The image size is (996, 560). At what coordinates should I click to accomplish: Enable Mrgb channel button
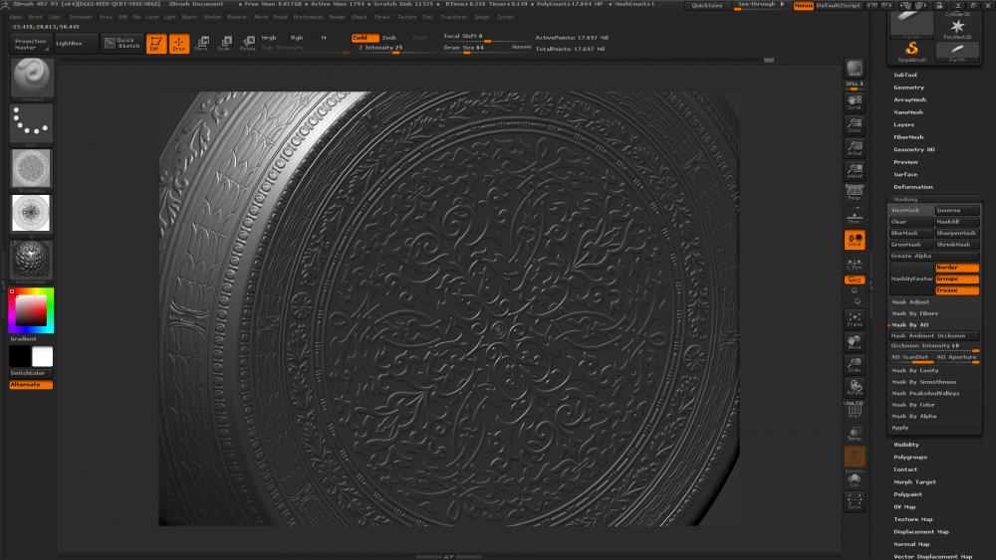[269, 38]
